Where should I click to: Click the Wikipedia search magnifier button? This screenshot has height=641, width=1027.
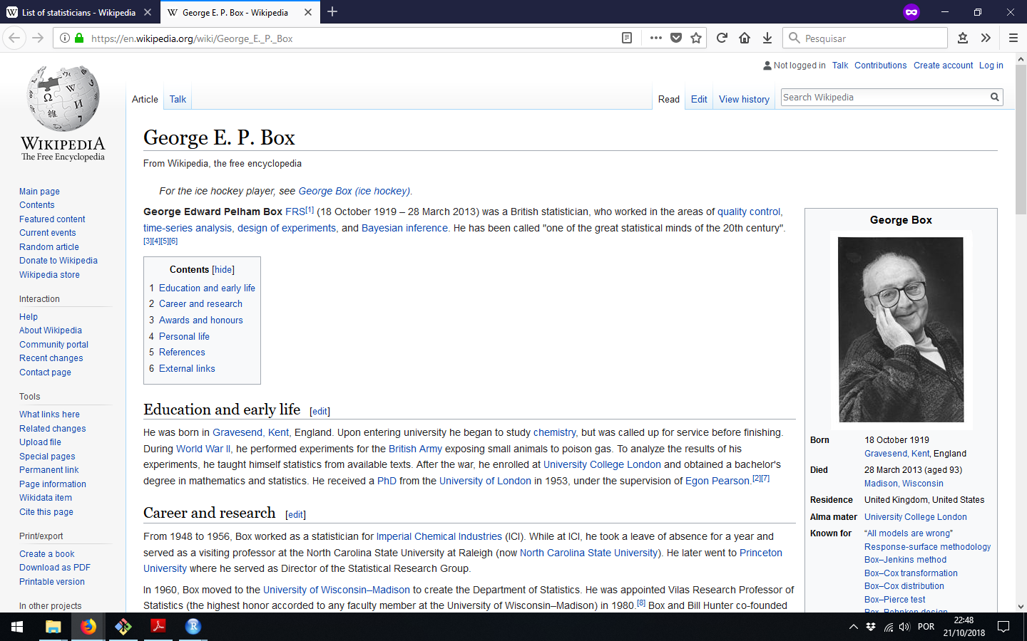point(994,97)
